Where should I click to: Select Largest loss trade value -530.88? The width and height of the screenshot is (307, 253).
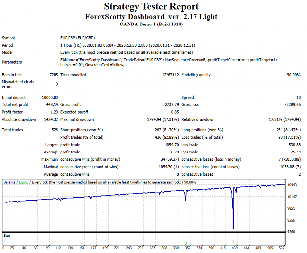[x=294, y=145]
